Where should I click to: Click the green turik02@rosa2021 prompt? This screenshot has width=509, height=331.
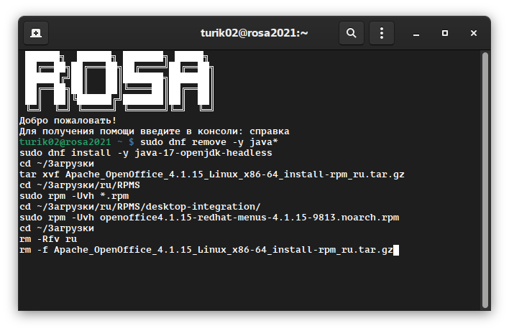tap(65, 142)
